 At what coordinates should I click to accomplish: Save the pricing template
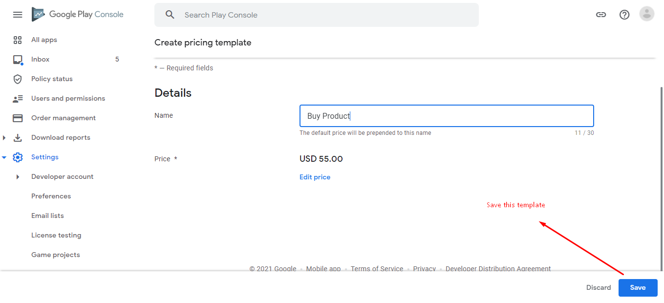coord(638,288)
